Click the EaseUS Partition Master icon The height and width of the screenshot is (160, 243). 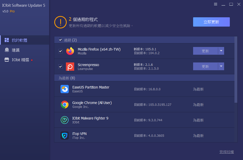pos(65,89)
